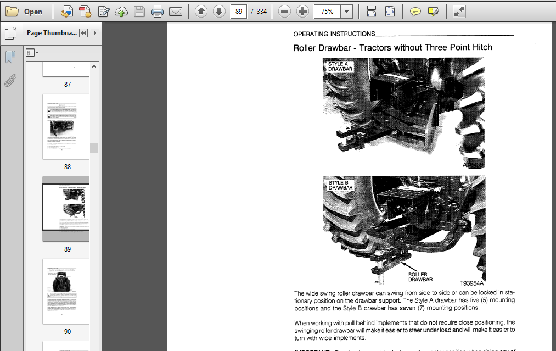Select the blank page 87 thumbnail
The image size is (556, 351).
(66, 69)
